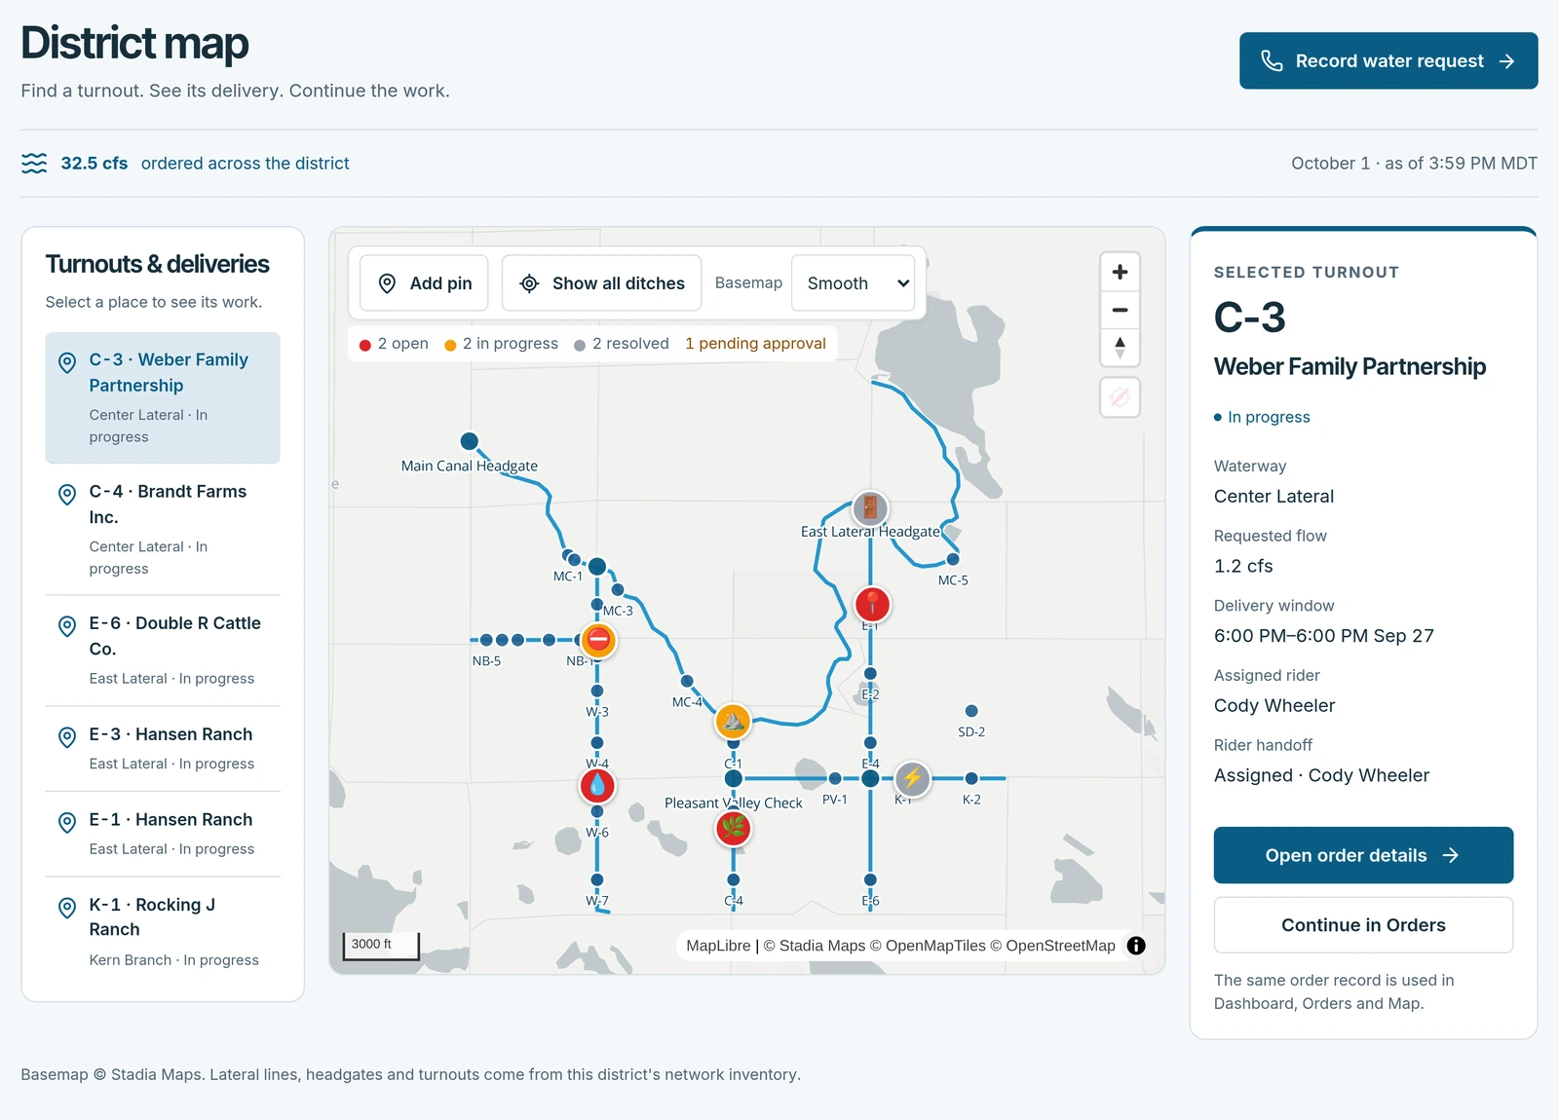
Task: Click the '2 resolved' legend entry
Action: tap(622, 344)
